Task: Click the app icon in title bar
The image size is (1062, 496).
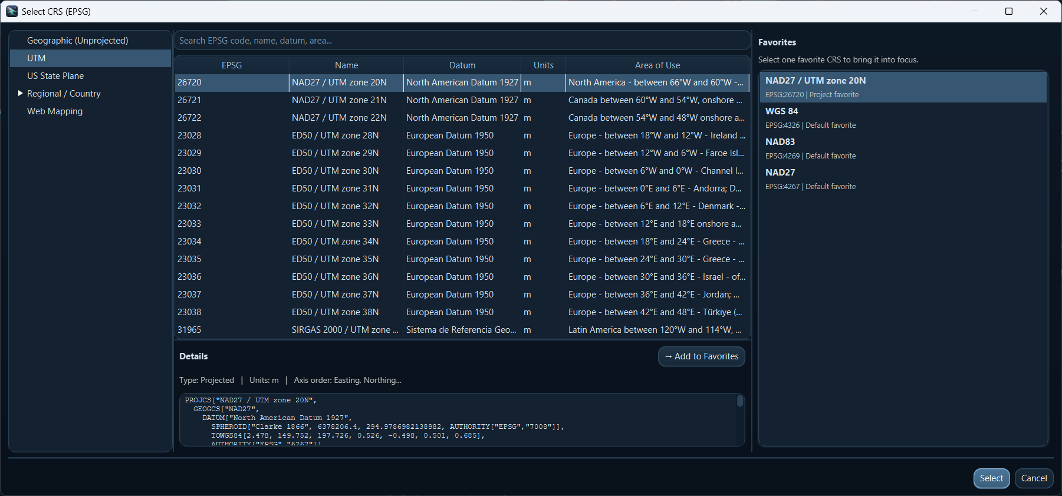Action: click(x=12, y=11)
